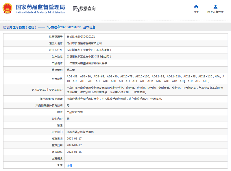Screen dimensions: 231x171
Task: Click the 注册证编号 label cell
Action: [34, 37]
